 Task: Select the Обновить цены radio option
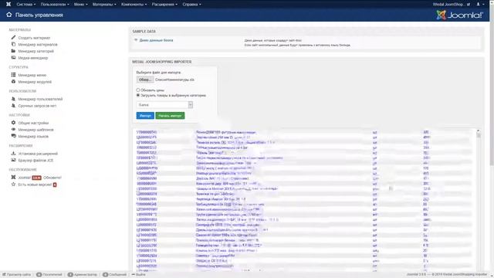pyautogui.click(x=138, y=90)
